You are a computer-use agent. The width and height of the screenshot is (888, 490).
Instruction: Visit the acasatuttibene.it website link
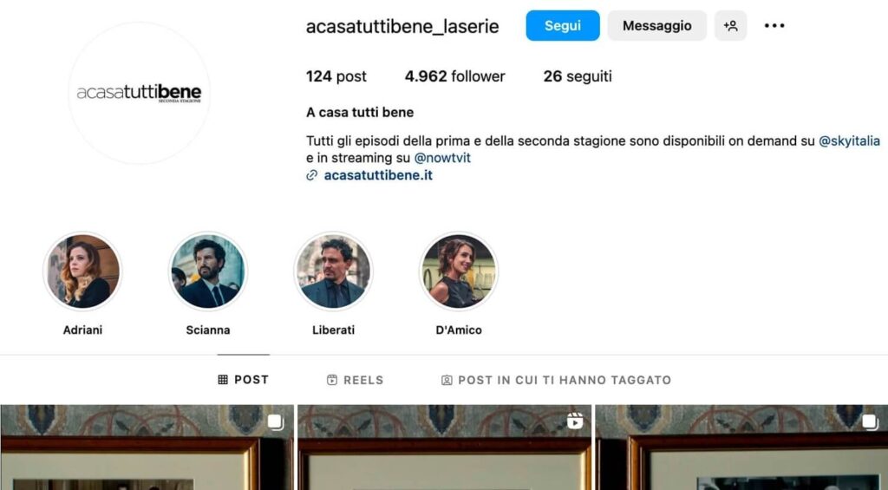point(378,175)
